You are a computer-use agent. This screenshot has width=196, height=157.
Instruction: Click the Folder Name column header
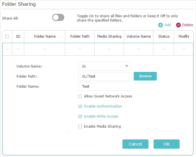[45, 37]
